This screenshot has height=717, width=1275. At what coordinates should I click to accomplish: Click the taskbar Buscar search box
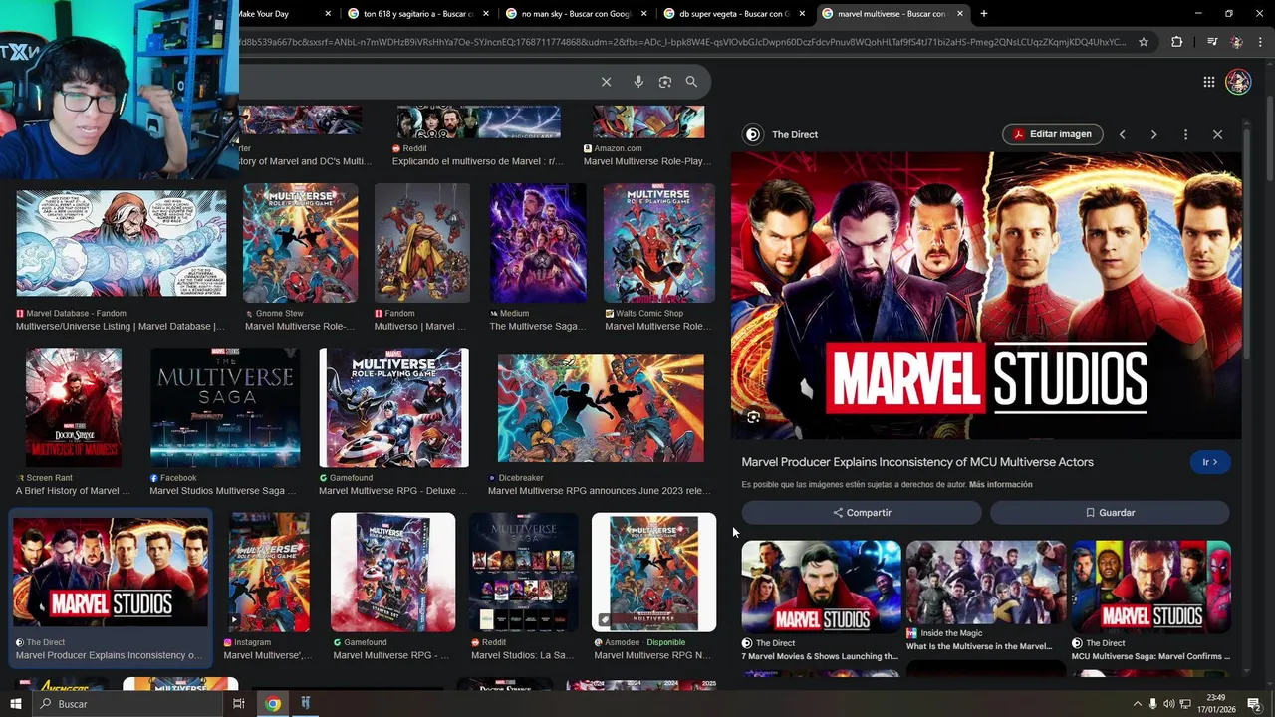(x=127, y=704)
